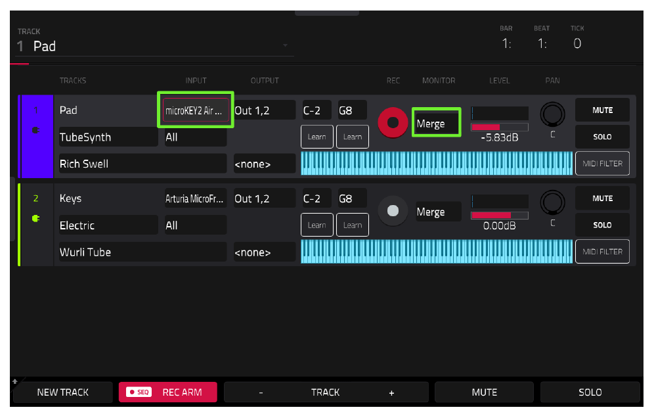This screenshot has width=654, height=418.
Task: Click the Keys track keyboard range strip
Action: (437, 251)
